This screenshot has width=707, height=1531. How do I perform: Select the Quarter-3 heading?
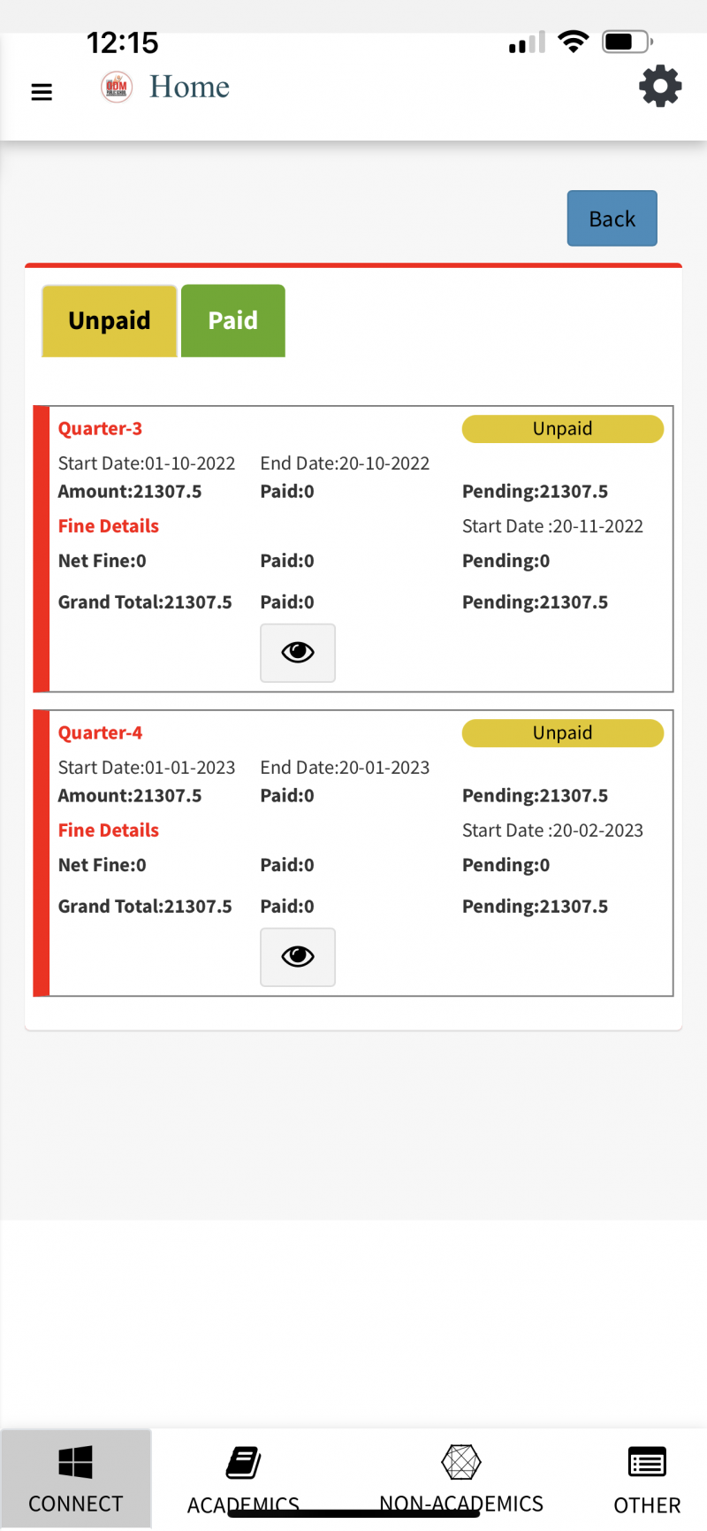[x=100, y=429]
